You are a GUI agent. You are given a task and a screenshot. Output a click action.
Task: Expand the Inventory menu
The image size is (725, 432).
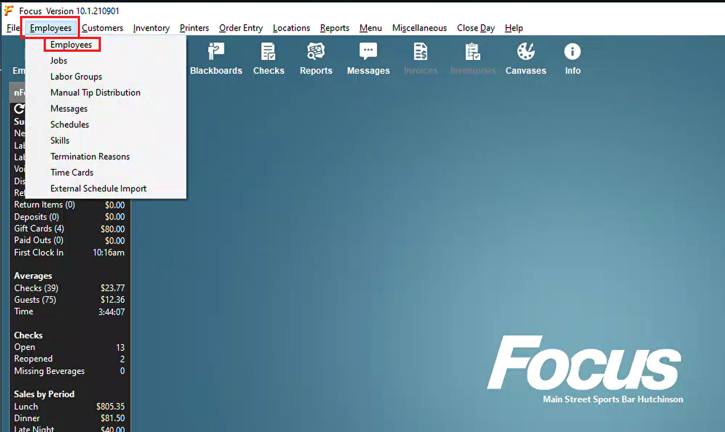[151, 28]
